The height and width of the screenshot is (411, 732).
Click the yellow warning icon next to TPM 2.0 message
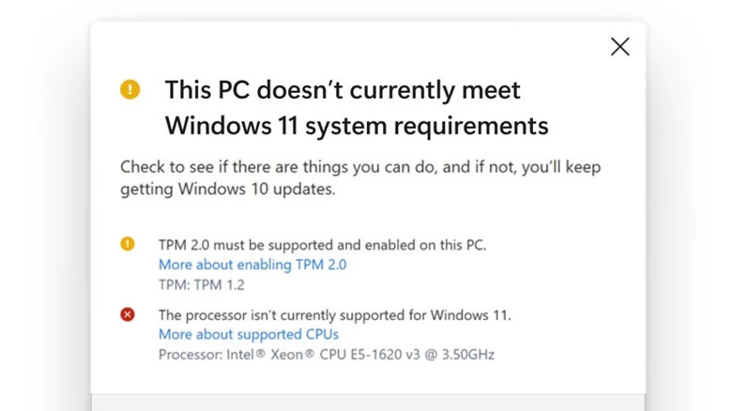tap(128, 244)
